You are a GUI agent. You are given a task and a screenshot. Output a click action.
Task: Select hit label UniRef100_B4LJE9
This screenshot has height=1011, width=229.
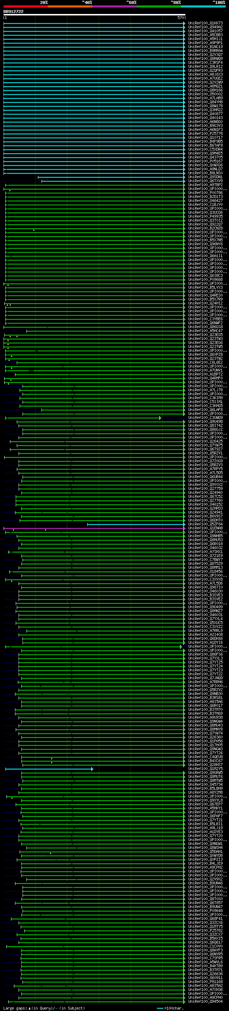205,864
